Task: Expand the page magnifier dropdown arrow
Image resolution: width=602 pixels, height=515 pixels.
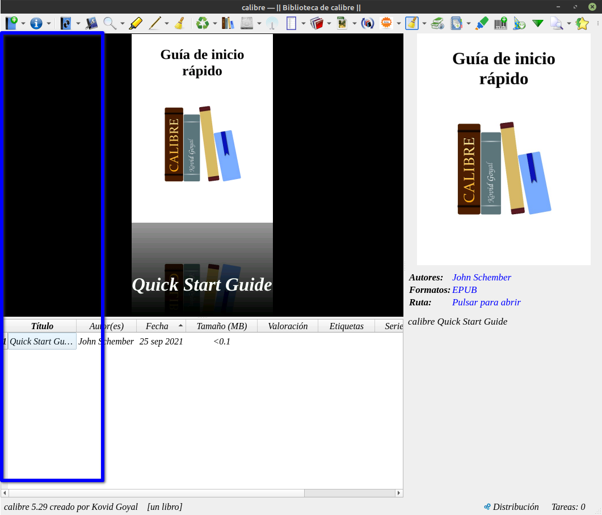Action: click(x=569, y=24)
